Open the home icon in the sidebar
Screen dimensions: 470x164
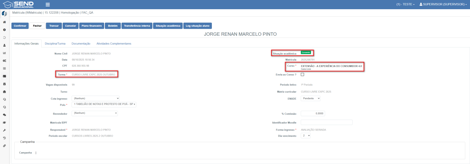pyautogui.click(x=4, y=22)
